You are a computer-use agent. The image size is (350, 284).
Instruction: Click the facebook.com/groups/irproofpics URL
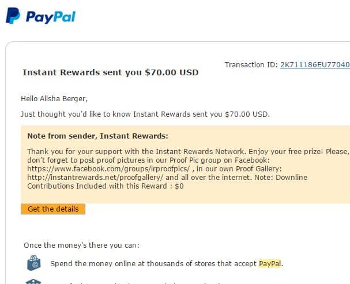108,168
